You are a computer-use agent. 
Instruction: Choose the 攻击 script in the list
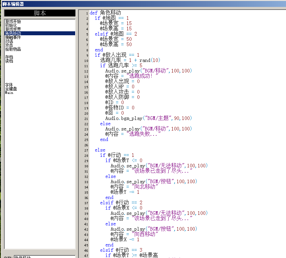click(x=9, y=45)
